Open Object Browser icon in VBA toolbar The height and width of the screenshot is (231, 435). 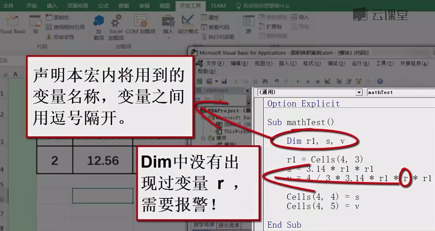pyautogui.click(x=359, y=81)
